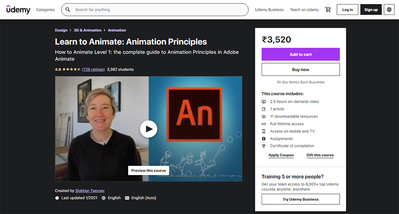This screenshot has height=214, width=399.
Task: Click the This course includes heading
Action: 283,93
